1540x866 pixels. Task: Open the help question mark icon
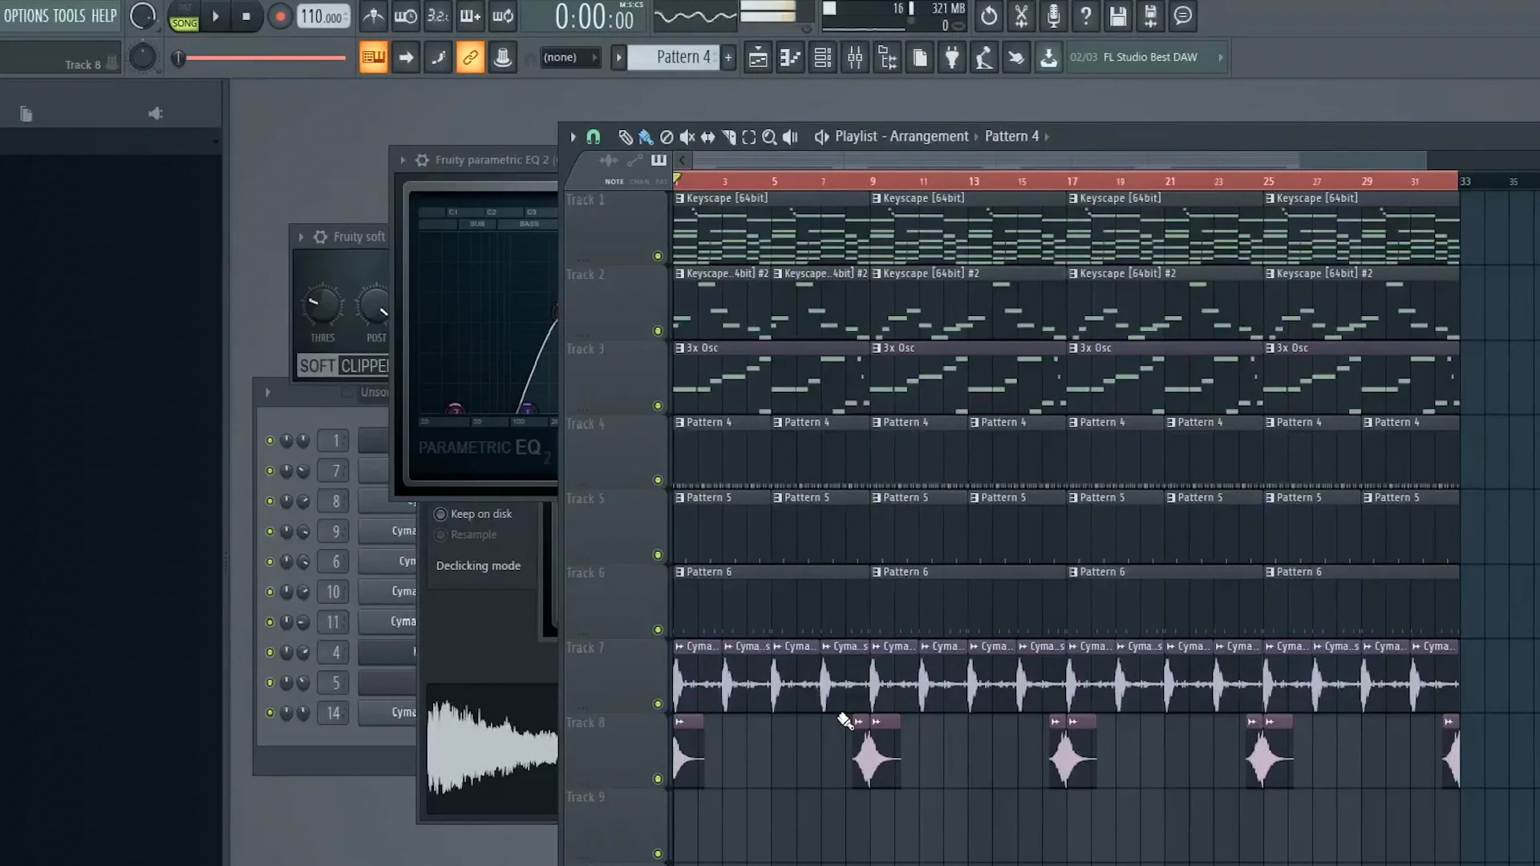coord(1085,16)
